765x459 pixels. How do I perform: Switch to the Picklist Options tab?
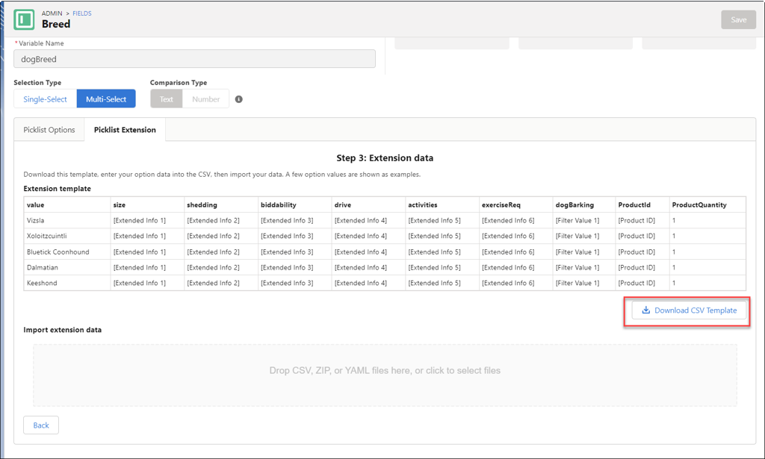(x=49, y=130)
